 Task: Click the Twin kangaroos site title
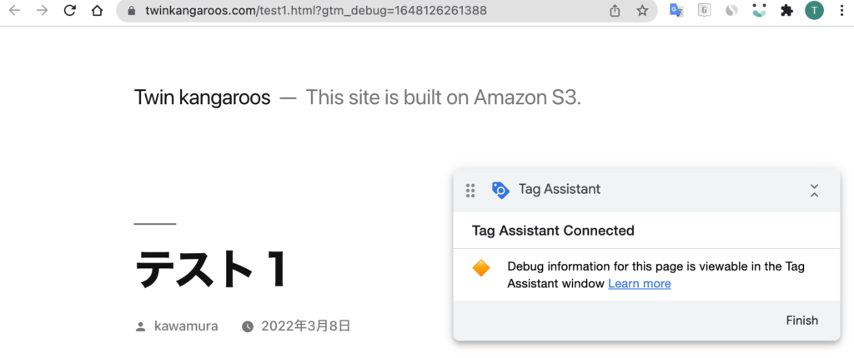[202, 97]
